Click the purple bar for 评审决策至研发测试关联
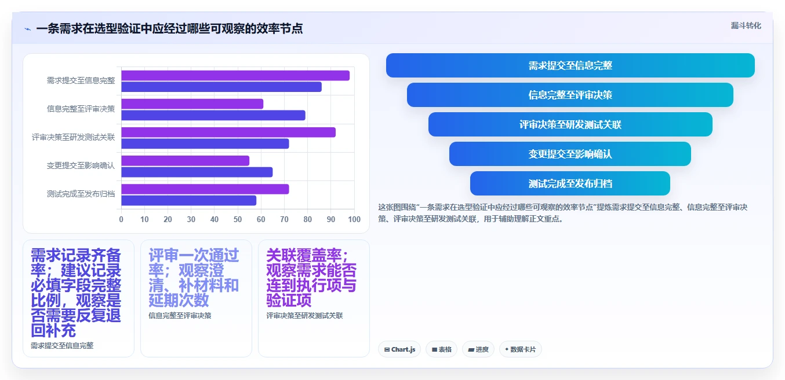This screenshot has height=380, width=785. [x=228, y=132]
